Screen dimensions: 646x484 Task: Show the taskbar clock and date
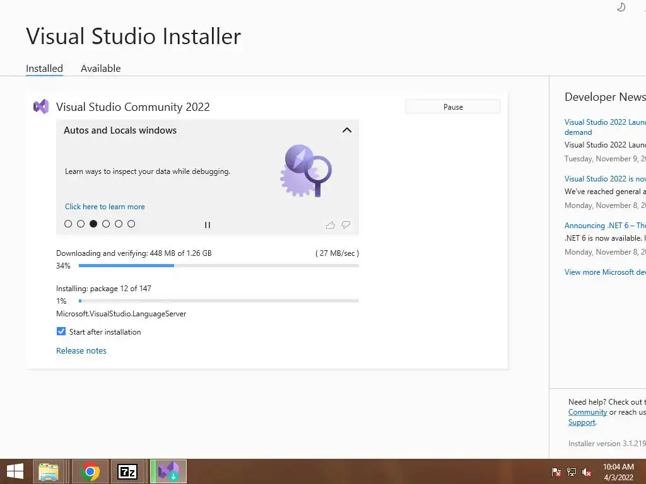(x=618, y=472)
